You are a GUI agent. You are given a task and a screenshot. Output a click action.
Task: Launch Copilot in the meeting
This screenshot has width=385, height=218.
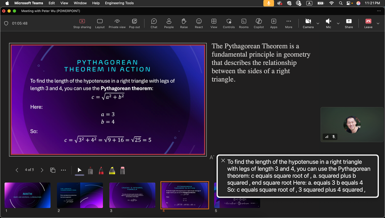pos(259,24)
